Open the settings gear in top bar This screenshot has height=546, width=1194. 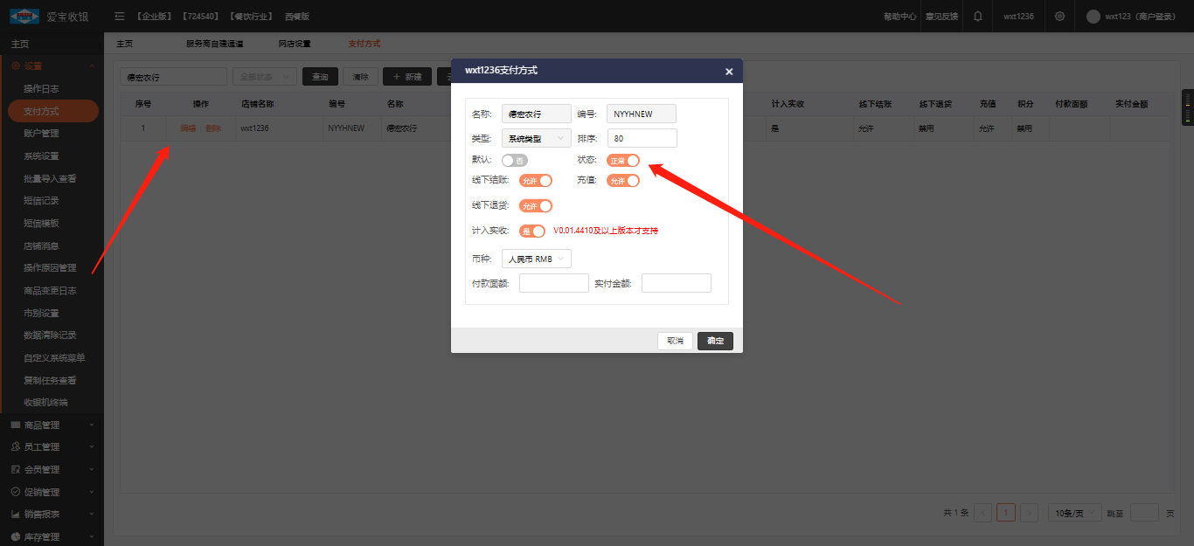coord(1059,17)
